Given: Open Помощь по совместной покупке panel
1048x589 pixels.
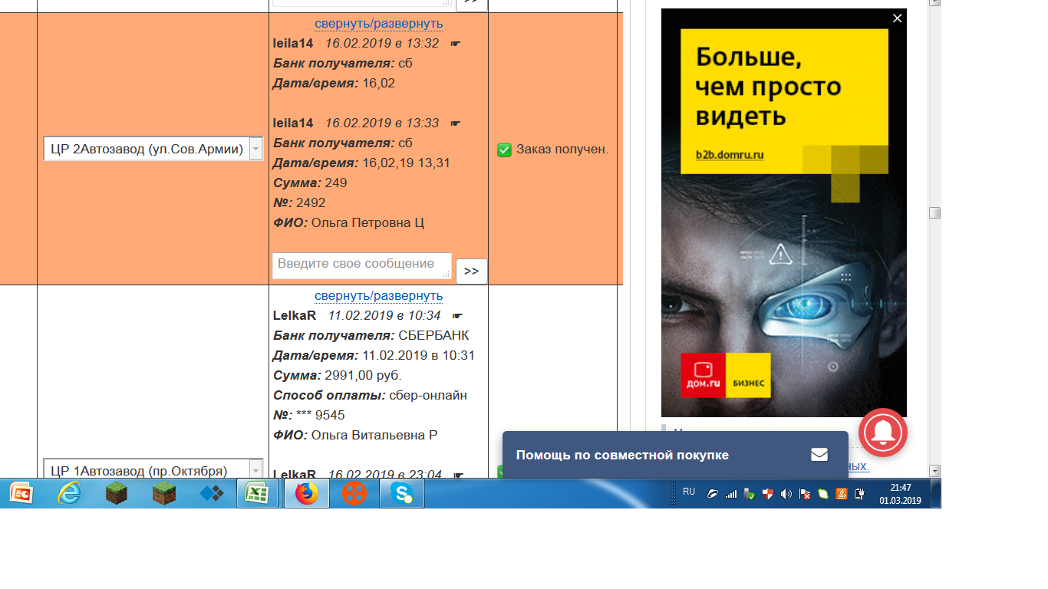Looking at the screenshot, I should (x=675, y=455).
